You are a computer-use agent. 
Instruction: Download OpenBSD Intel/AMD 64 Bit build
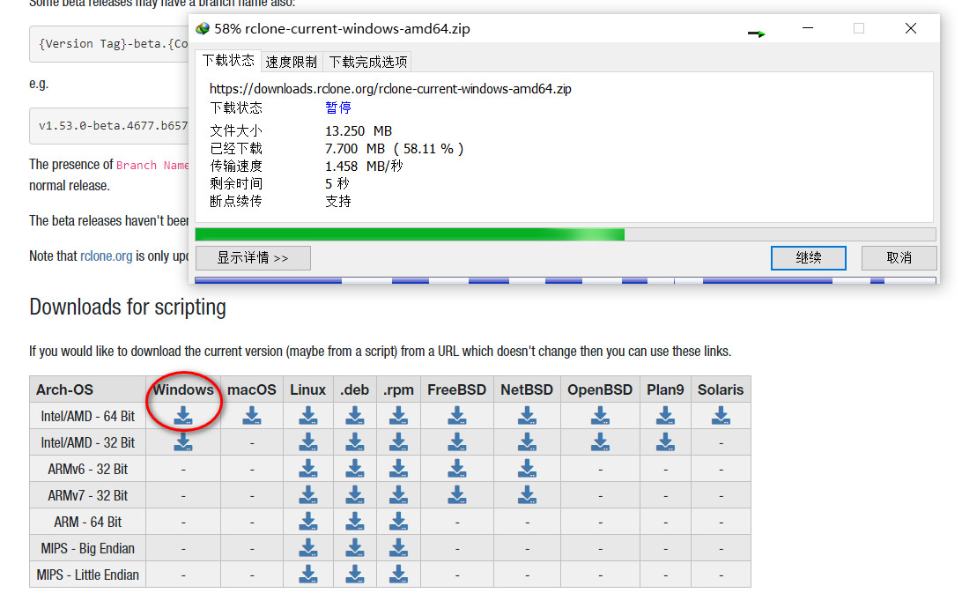coord(600,416)
